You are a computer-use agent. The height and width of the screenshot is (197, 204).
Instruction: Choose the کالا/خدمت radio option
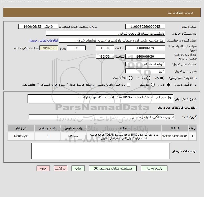click(131, 78)
